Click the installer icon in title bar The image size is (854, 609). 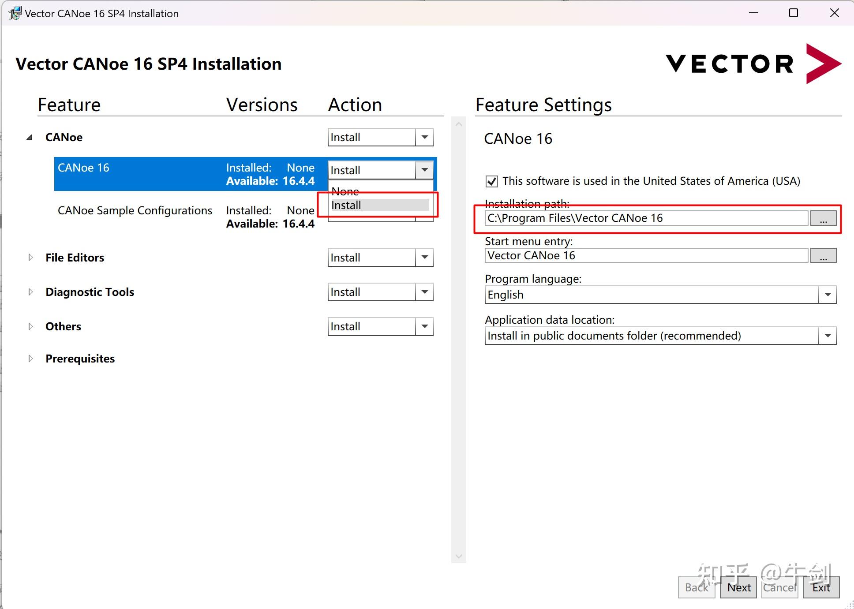pos(15,13)
